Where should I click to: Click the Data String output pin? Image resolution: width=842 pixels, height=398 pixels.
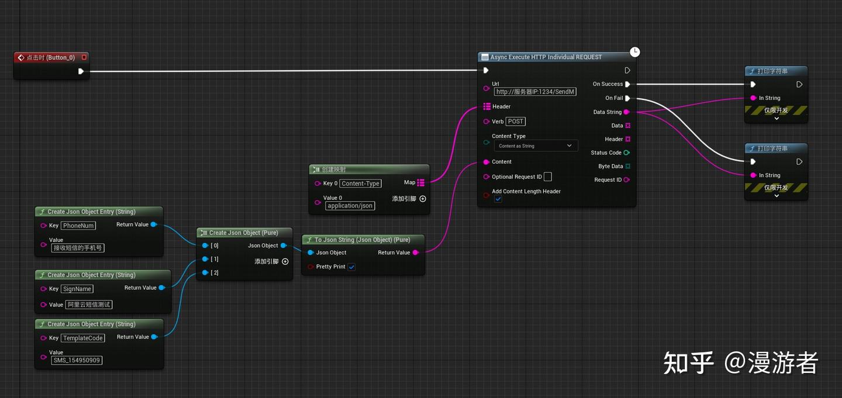(x=627, y=112)
